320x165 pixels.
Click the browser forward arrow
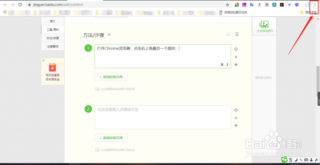coord(13,4)
